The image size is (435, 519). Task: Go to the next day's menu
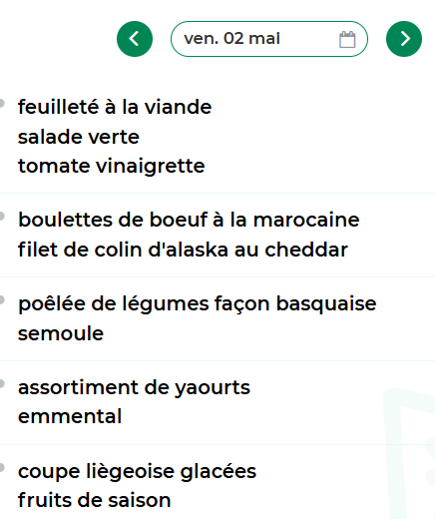(404, 39)
